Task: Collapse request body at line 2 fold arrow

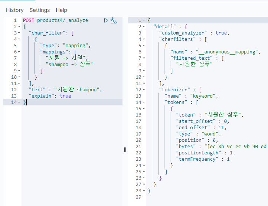Action: coord(19,27)
